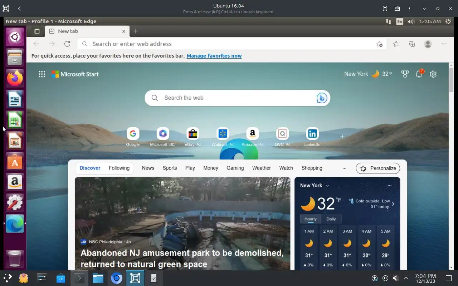Open Firefox from the Ubuntu launcher
Screen dimensions: 458x286
(15, 78)
